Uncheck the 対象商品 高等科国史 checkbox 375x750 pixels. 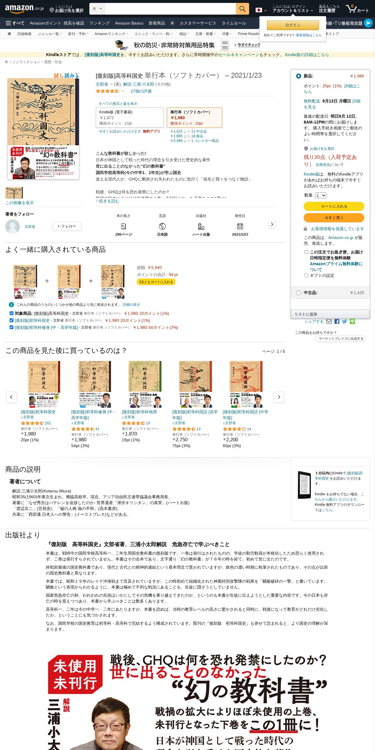pyautogui.click(x=11, y=313)
